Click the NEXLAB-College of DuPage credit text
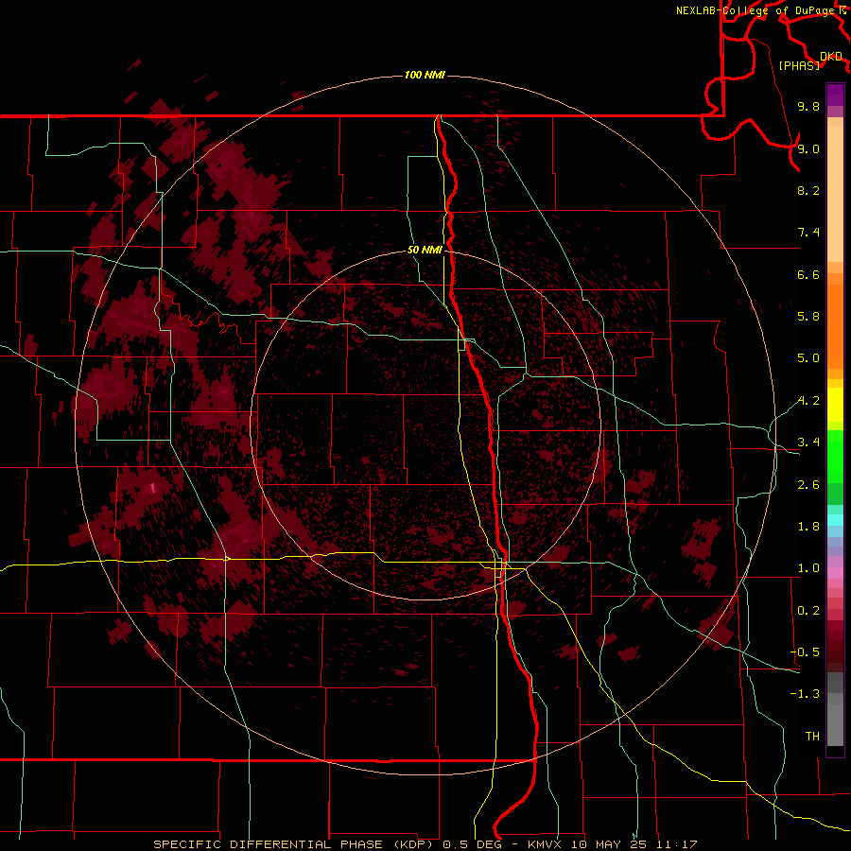Screen dimensions: 851x851 point(756,10)
